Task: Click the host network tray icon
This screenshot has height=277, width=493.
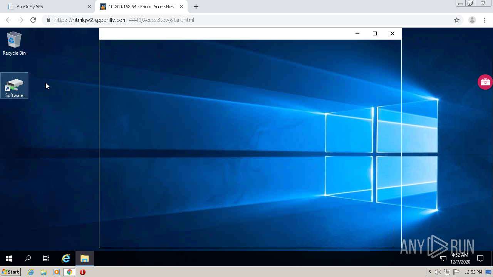Action: point(447,272)
